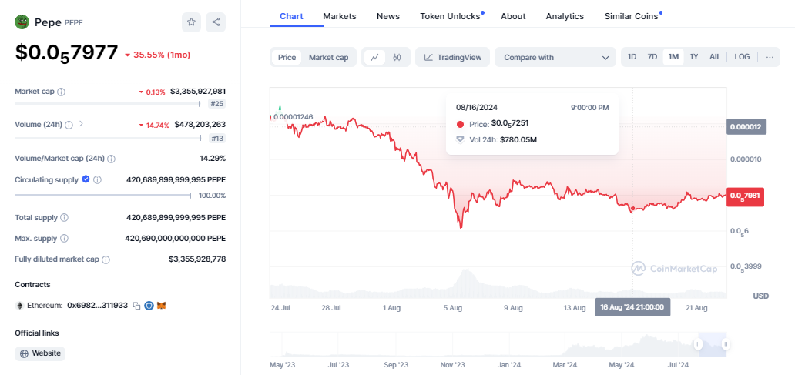
Task: Switch to candlestick chart view
Action: (397, 57)
